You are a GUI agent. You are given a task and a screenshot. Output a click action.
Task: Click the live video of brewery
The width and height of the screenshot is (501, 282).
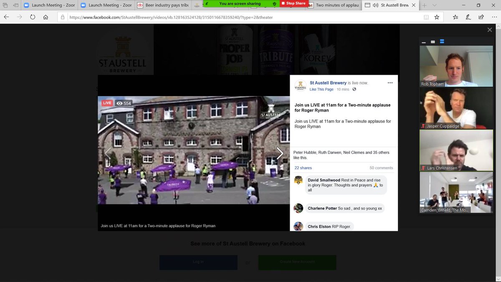(194, 150)
